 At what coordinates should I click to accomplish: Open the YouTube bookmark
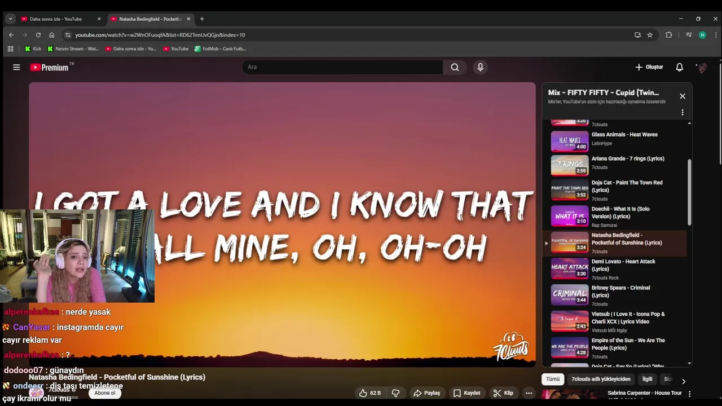(x=175, y=48)
